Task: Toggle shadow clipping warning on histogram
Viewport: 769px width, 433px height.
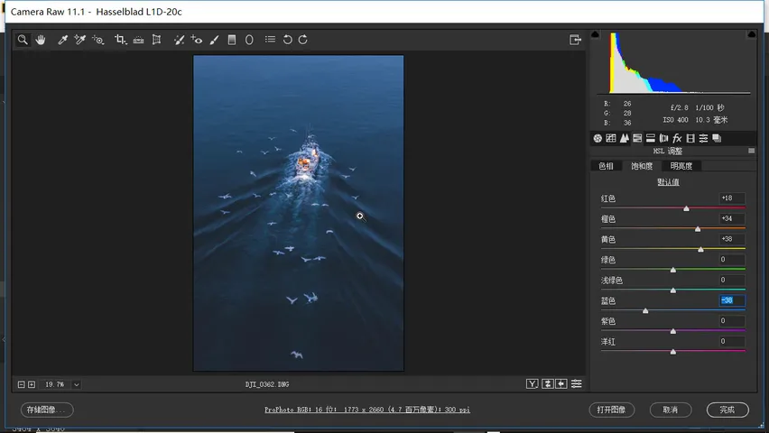Action: click(x=595, y=34)
